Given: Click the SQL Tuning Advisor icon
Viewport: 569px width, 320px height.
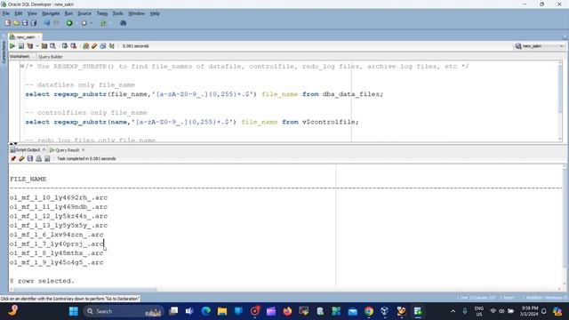Looking at the screenshot, I should [53, 46].
